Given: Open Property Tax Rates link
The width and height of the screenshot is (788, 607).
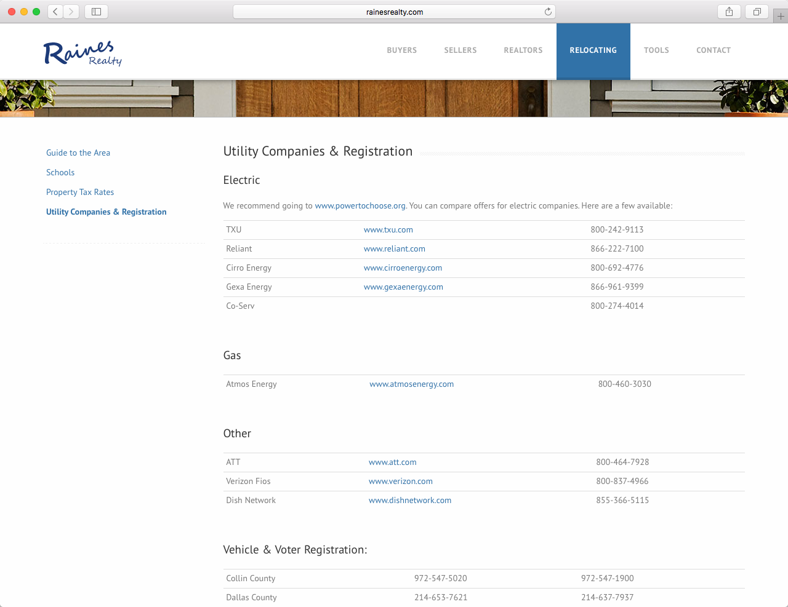Looking at the screenshot, I should [x=80, y=192].
